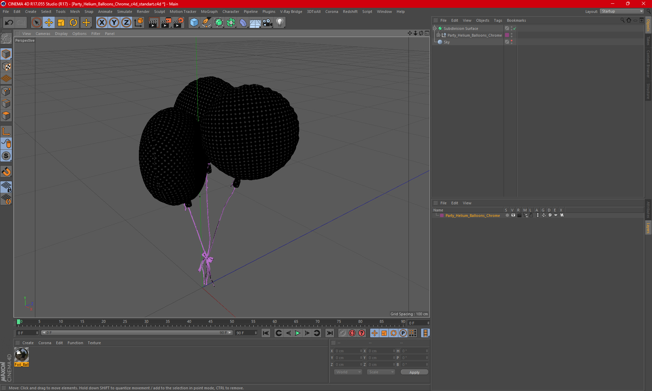652x391 pixels.
Task: Toggle layer visibility eye icon
Action: click(x=513, y=215)
